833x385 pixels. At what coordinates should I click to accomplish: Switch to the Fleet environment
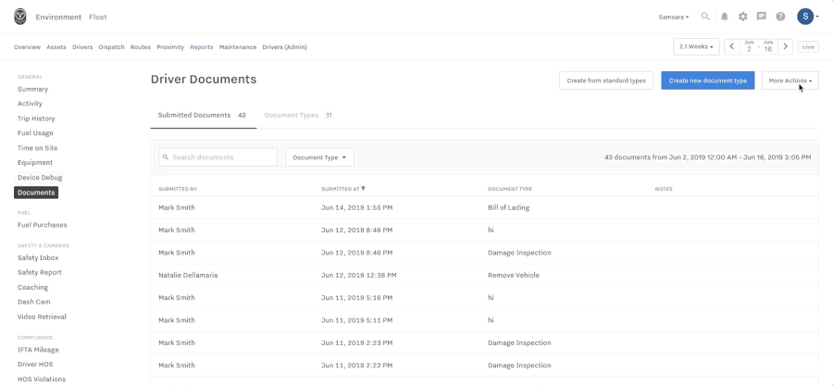[x=98, y=17]
